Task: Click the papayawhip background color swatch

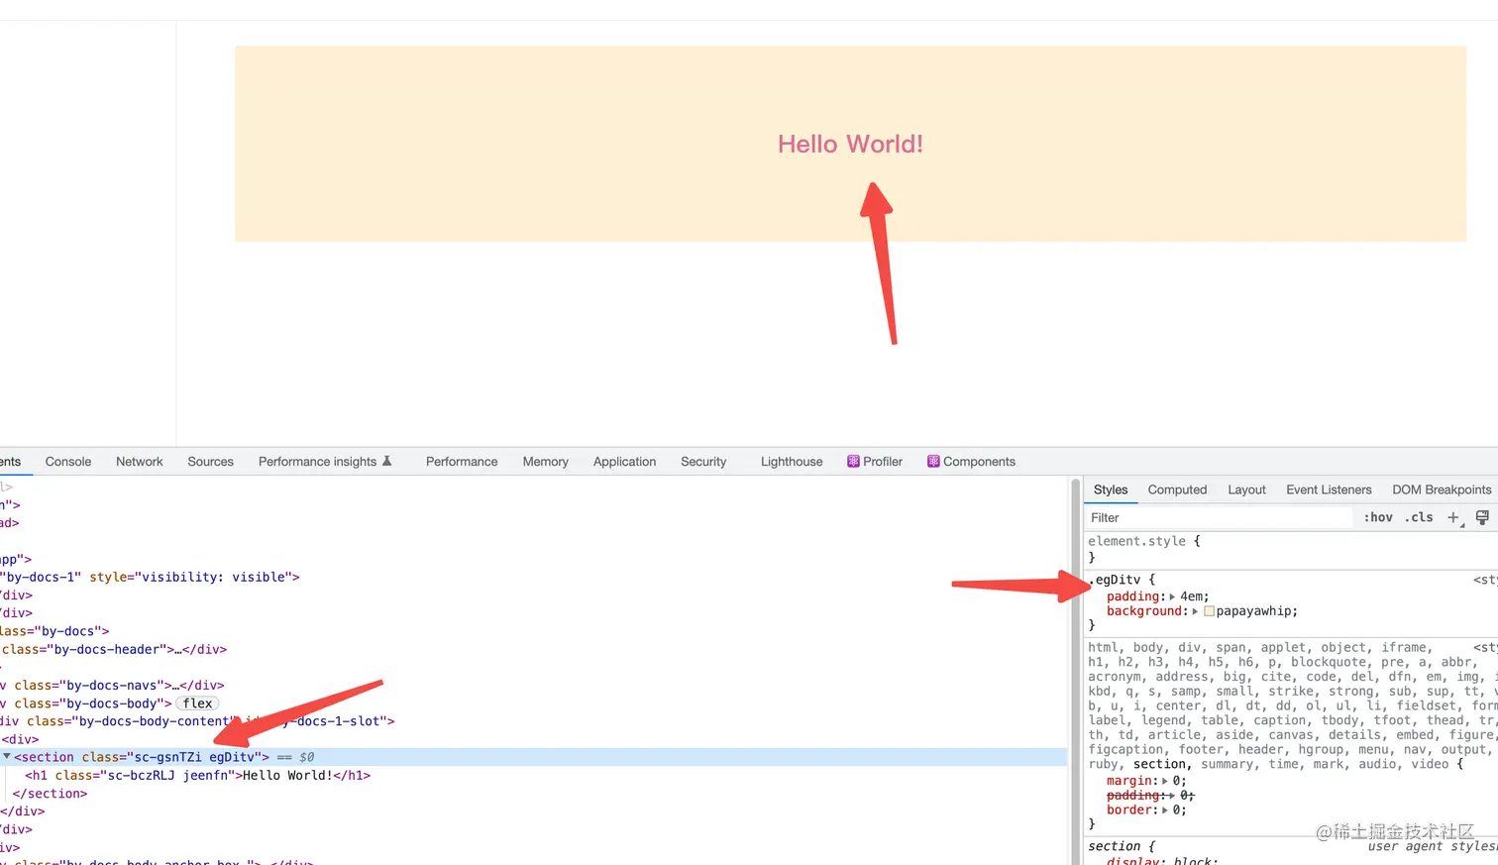Action: [x=1209, y=610]
